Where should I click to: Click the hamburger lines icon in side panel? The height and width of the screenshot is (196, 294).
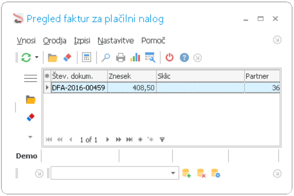tap(30, 78)
